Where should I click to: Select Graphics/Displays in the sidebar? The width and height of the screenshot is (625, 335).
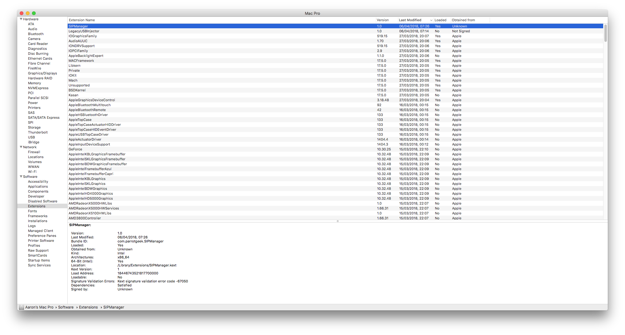click(x=42, y=73)
